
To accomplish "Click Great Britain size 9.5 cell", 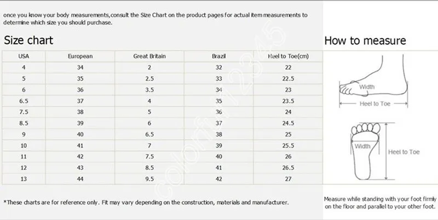I will click(x=149, y=179).
